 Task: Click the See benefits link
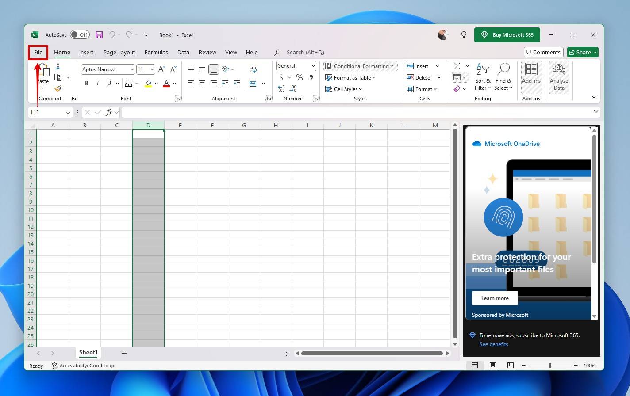(x=493, y=344)
